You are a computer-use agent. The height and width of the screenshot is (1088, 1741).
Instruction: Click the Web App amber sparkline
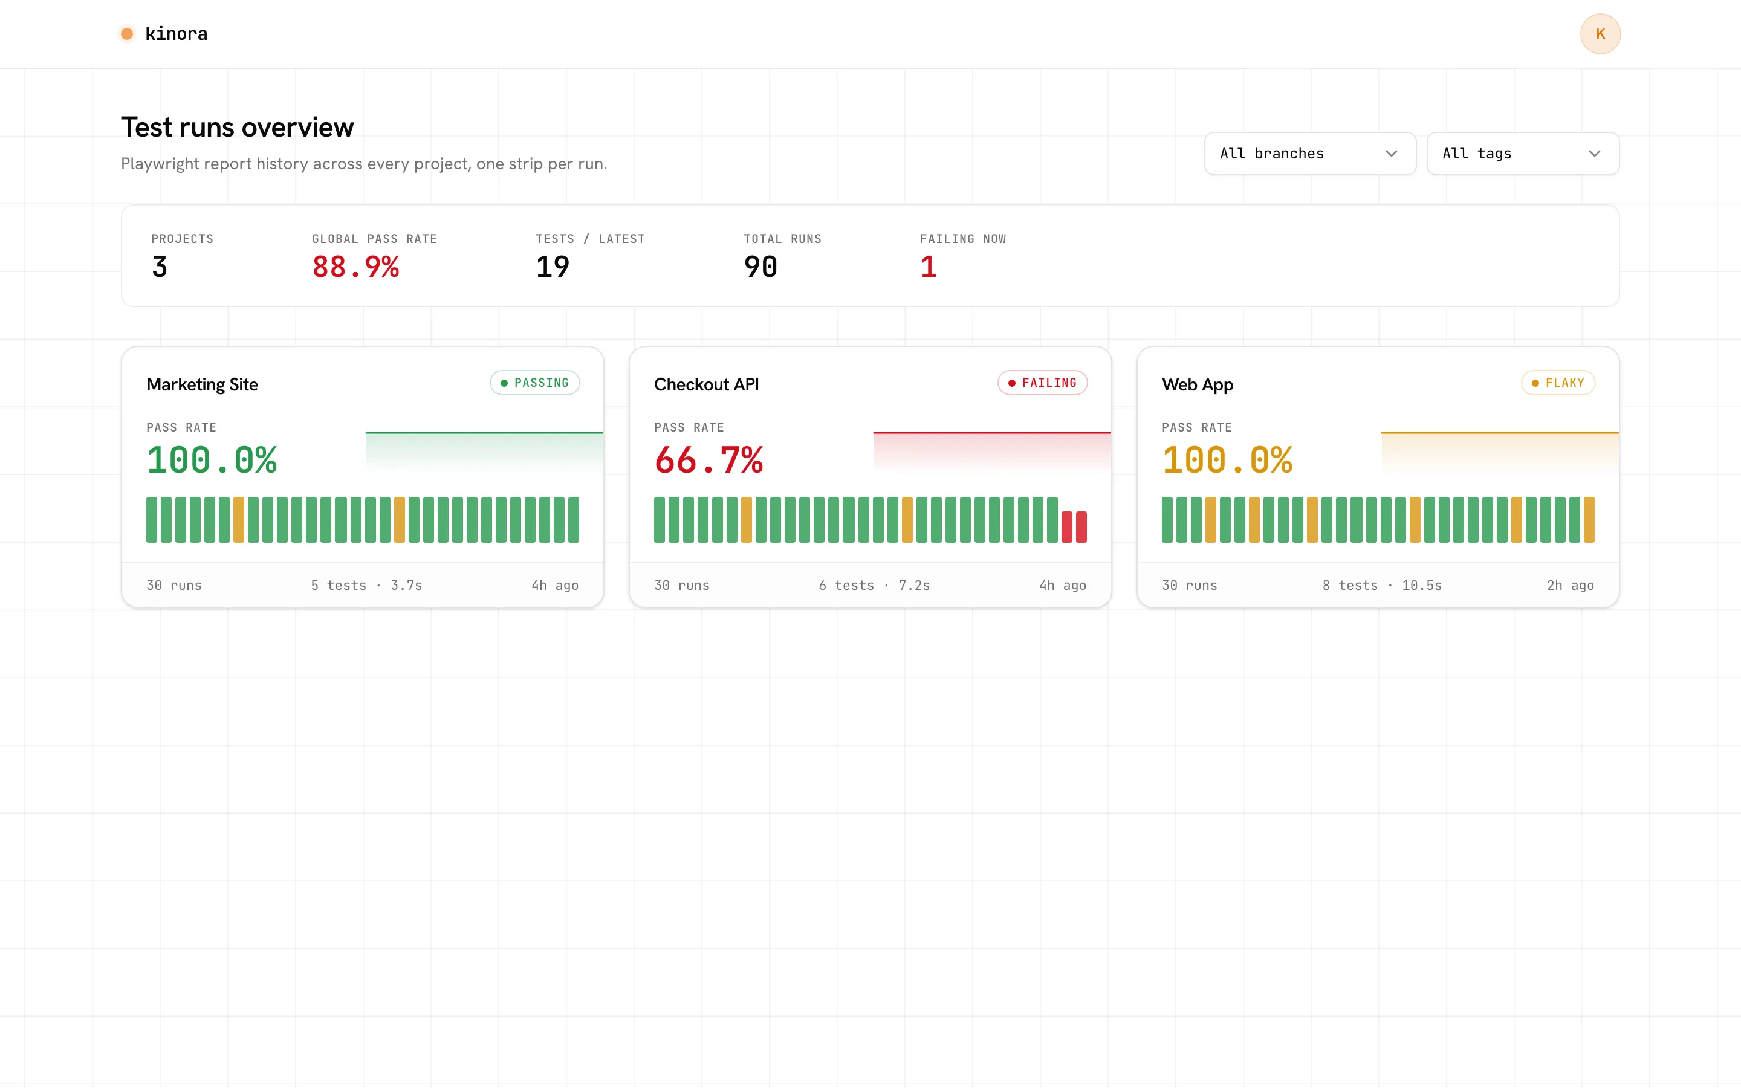coord(1500,452)
